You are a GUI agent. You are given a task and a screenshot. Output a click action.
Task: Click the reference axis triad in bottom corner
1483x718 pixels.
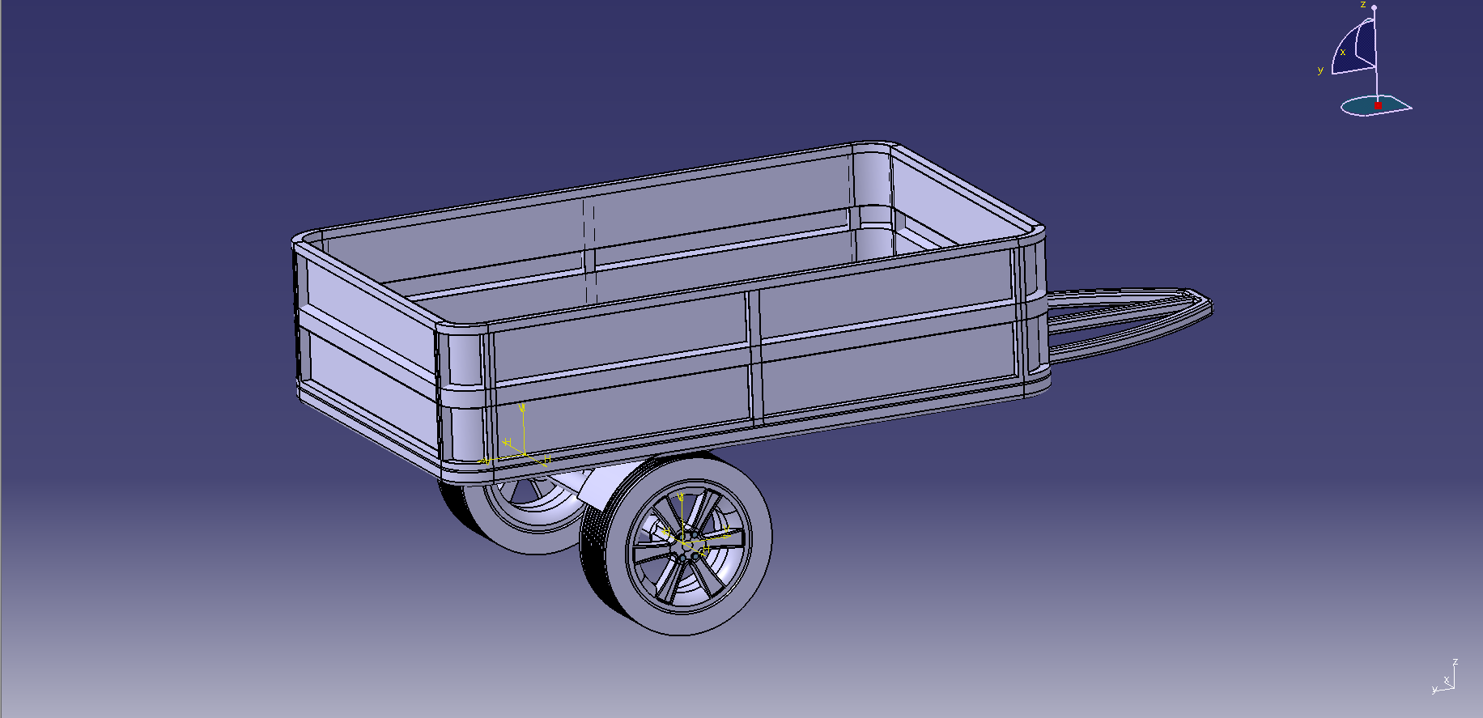(x=1446, y=677)
